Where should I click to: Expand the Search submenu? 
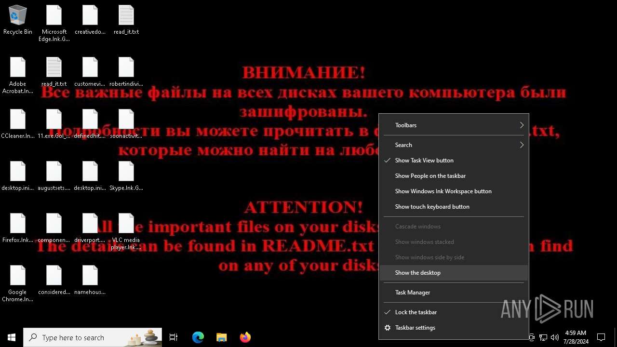454,145
